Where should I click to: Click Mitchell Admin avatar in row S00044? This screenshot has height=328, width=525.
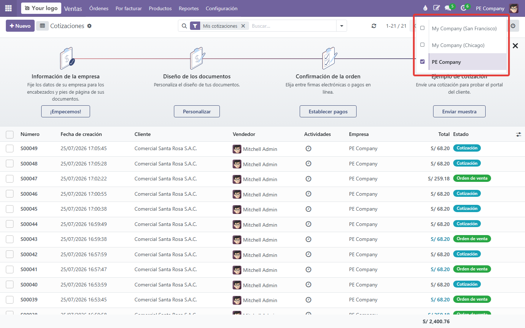(237, 224)
